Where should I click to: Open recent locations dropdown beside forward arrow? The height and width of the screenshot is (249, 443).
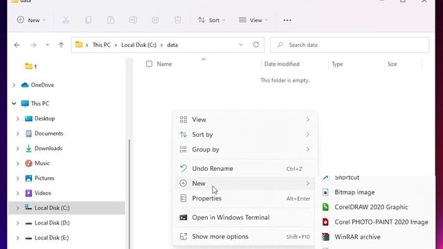[x=48, y=45]
